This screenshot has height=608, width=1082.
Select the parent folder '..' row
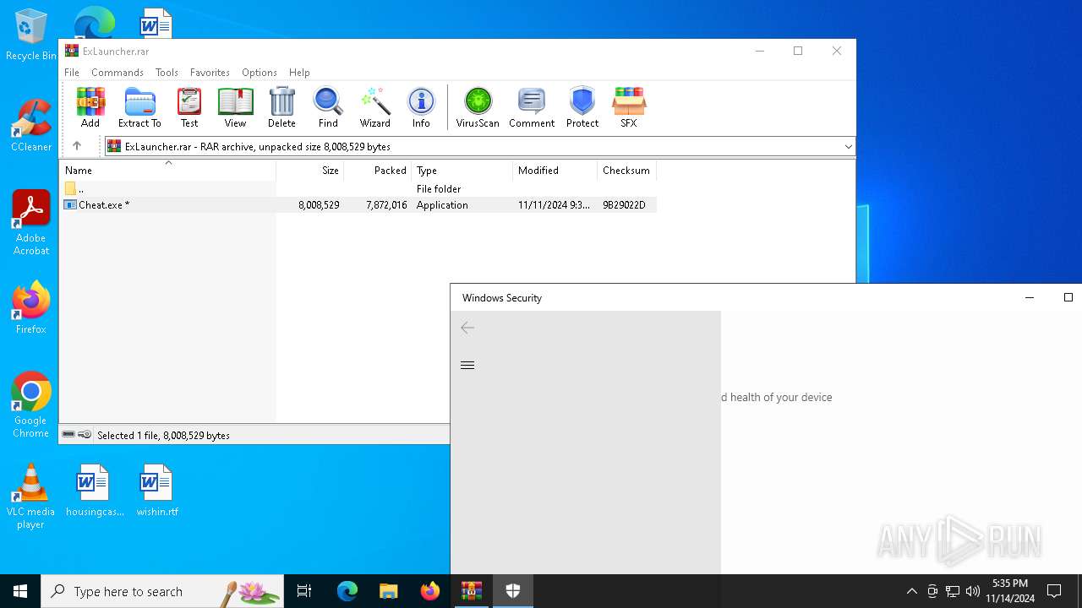tap(358, 189)
